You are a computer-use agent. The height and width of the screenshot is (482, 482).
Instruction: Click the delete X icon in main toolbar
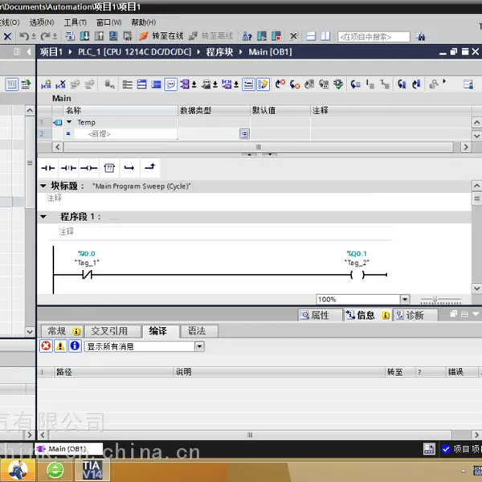tap(8, 36)
